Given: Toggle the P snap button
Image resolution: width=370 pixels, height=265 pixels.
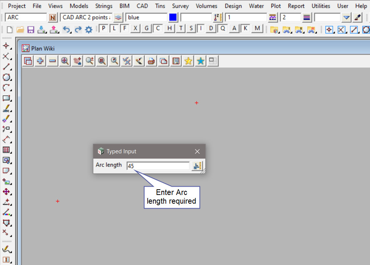Looking at the screenshot, I should pos(104,28).
